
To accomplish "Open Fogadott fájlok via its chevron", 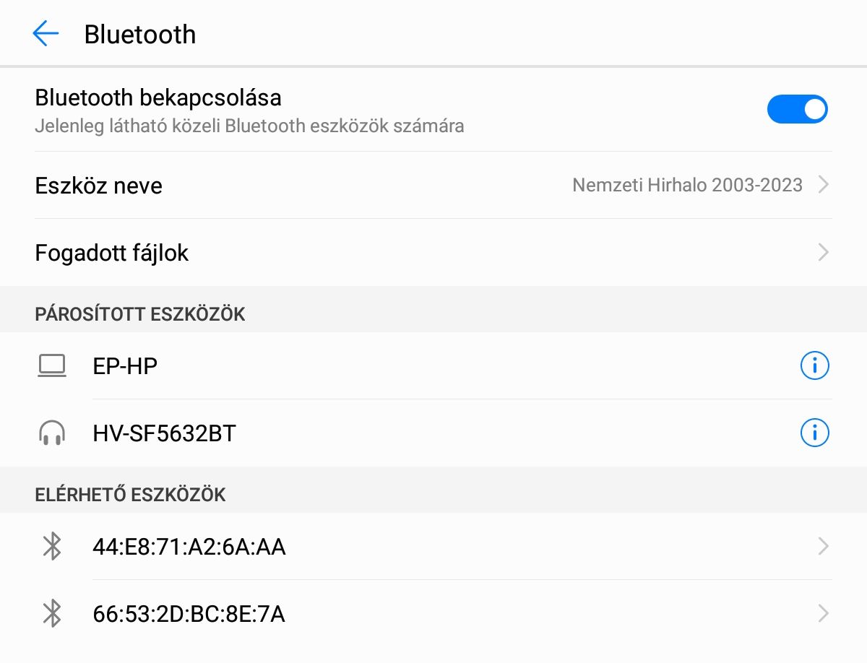I will click(x=822, y=253).
